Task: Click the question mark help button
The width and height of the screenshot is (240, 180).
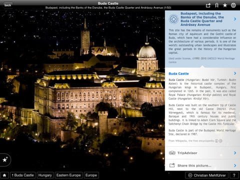Action: click(x=234, y=175)
